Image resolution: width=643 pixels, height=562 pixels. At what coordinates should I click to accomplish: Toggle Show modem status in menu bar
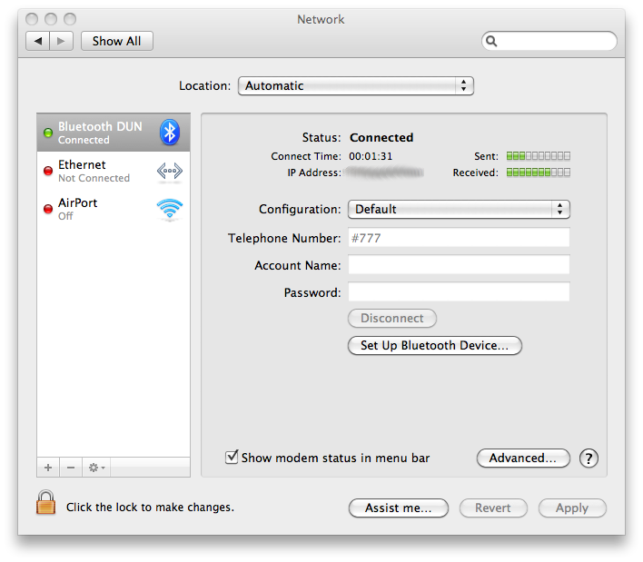click(x=232, y=457)
